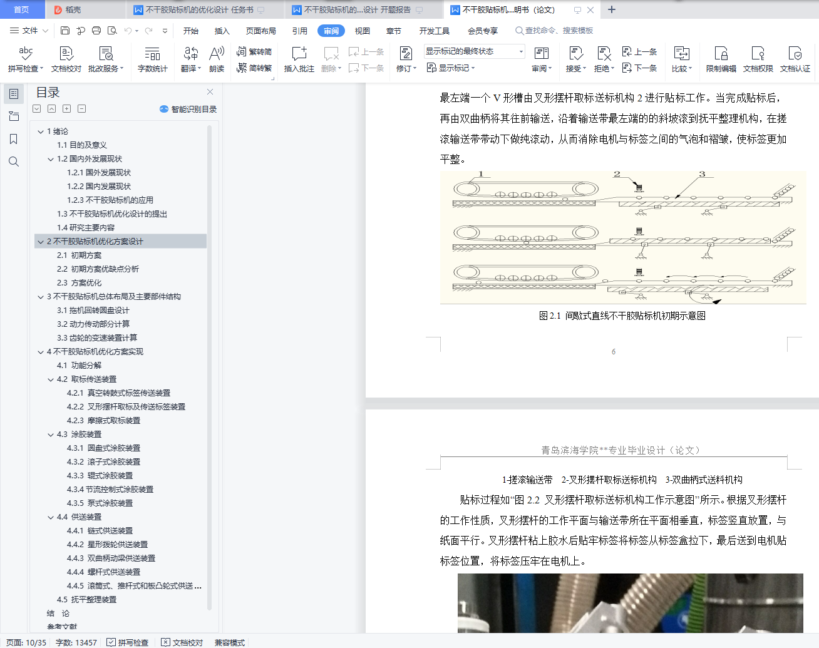Click the save icon in quick toolbar
The width and height of the screenshot is (819, 648).
[65, 30]
